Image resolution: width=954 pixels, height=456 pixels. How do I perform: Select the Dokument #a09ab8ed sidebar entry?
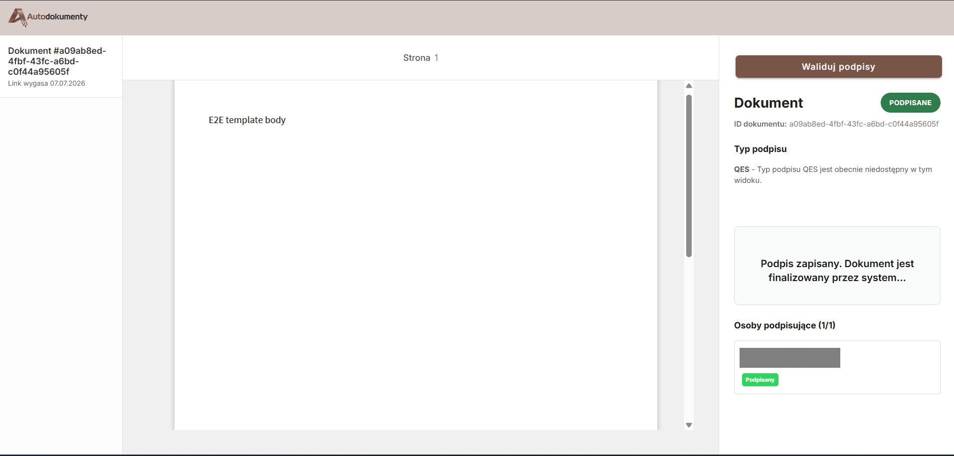61,66
